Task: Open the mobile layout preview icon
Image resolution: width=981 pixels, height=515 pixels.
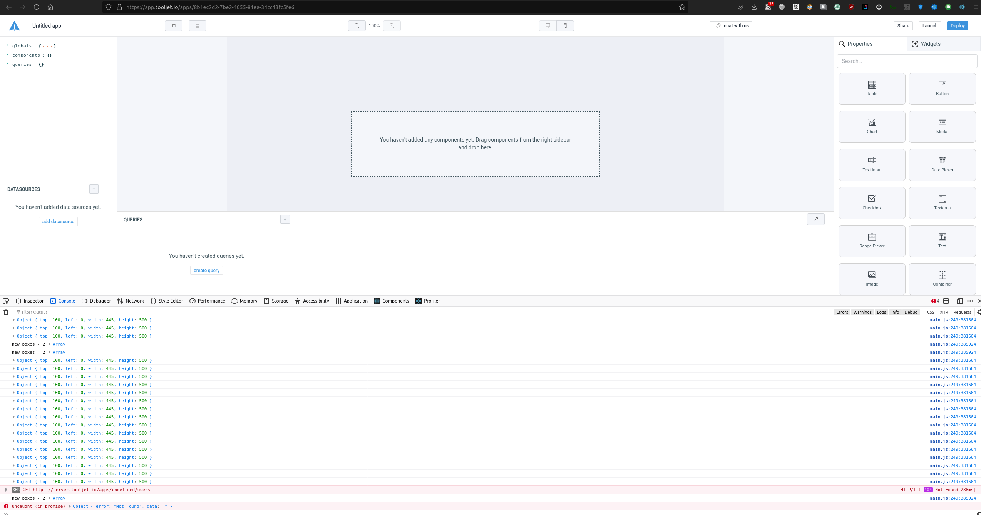Action: 565,25
